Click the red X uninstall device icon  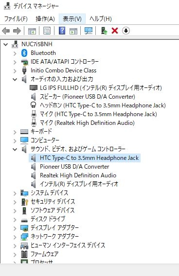[x=115, y=31]
